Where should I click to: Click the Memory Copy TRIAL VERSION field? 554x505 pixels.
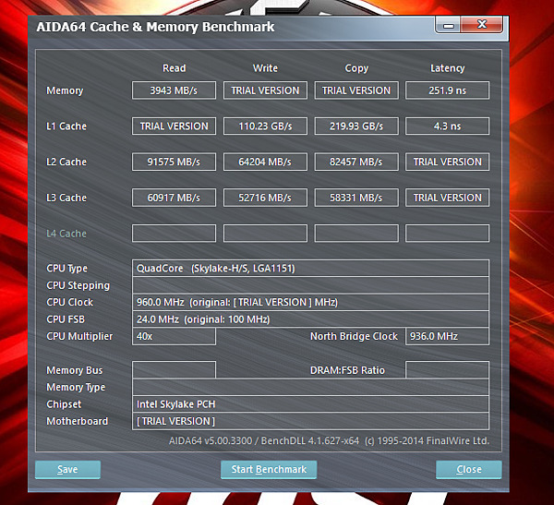click(356, 90)
